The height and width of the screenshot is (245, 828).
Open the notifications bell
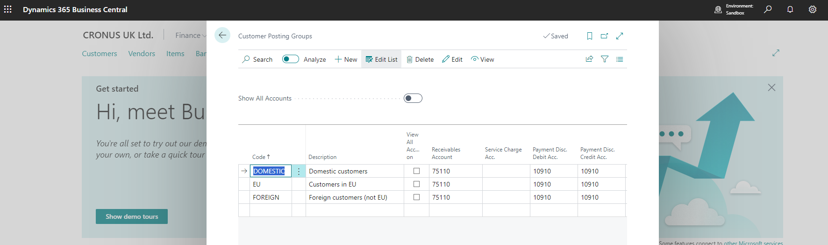pos(790,9)
